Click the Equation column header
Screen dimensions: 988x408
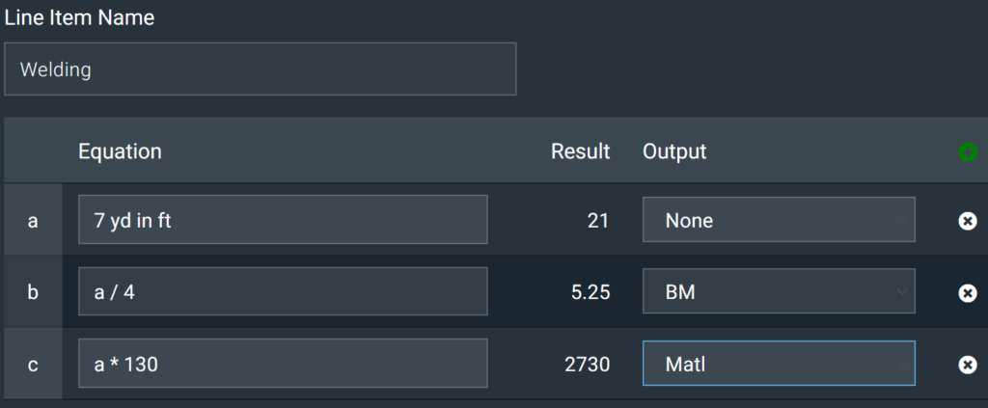coord(120,151)
